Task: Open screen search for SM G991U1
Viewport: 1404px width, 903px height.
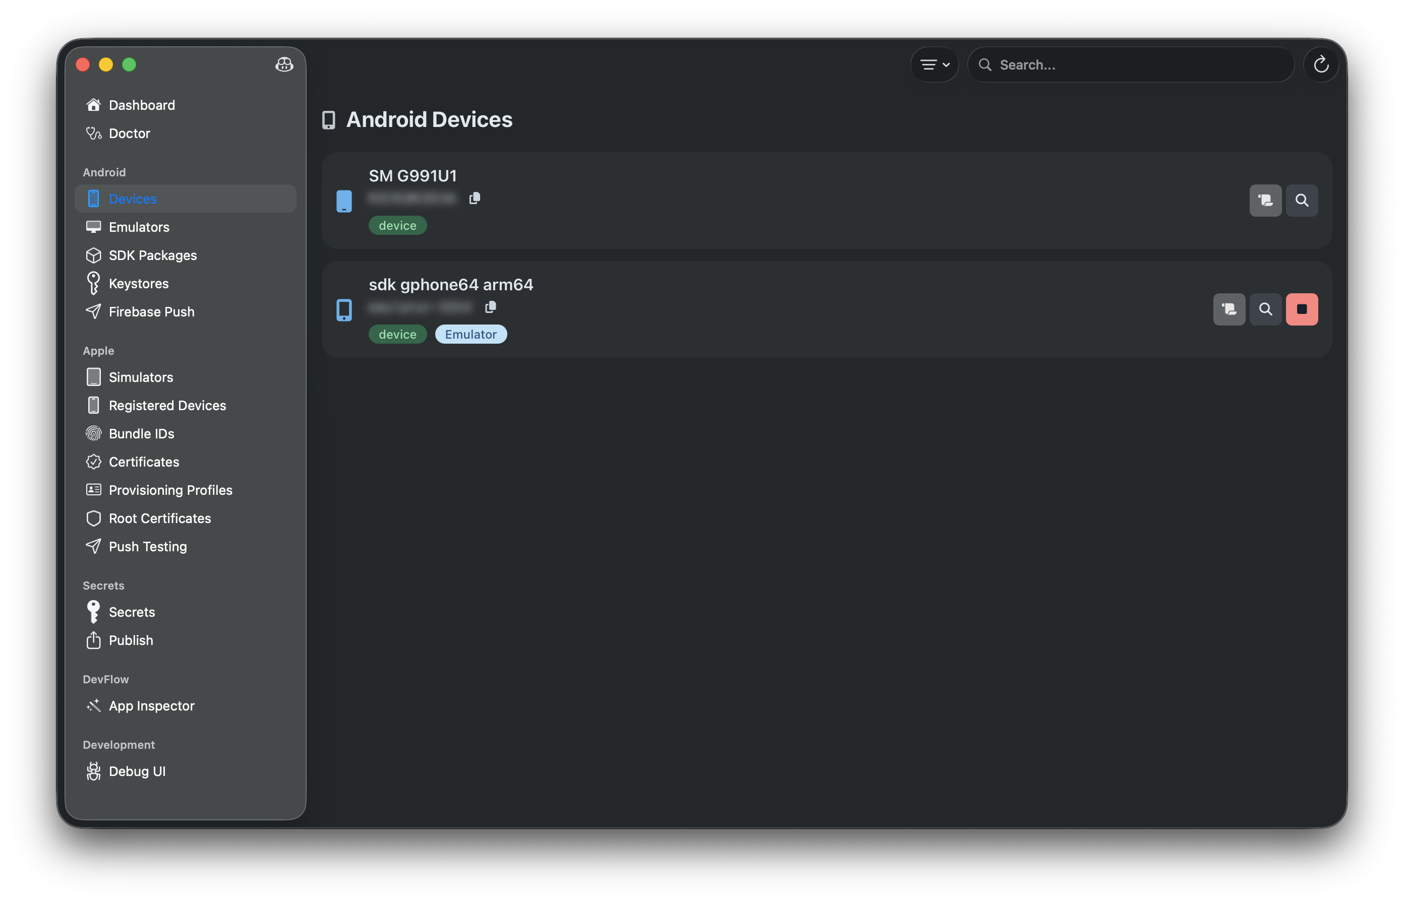Action: tap(1302, 200)
